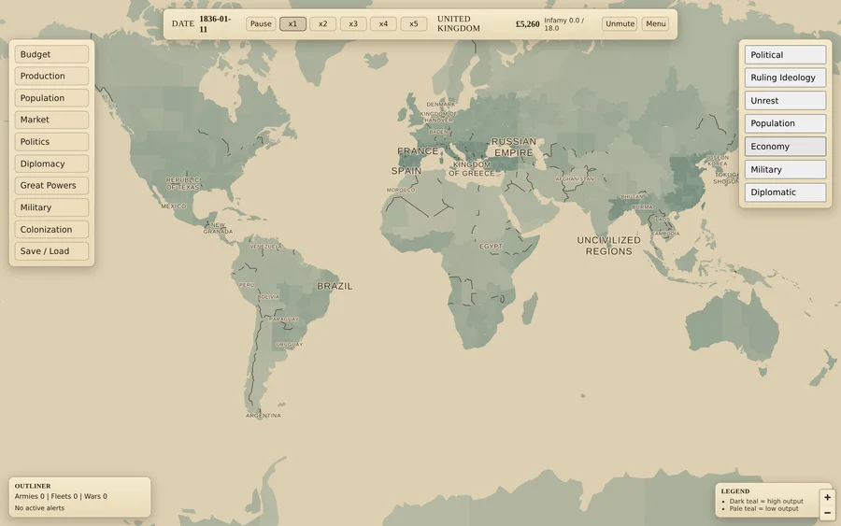The width and height of the screenshot is (841, 526).
Task: Click the Infamy 0.0 / 18.0 indicator
Action: pos(564,24)
